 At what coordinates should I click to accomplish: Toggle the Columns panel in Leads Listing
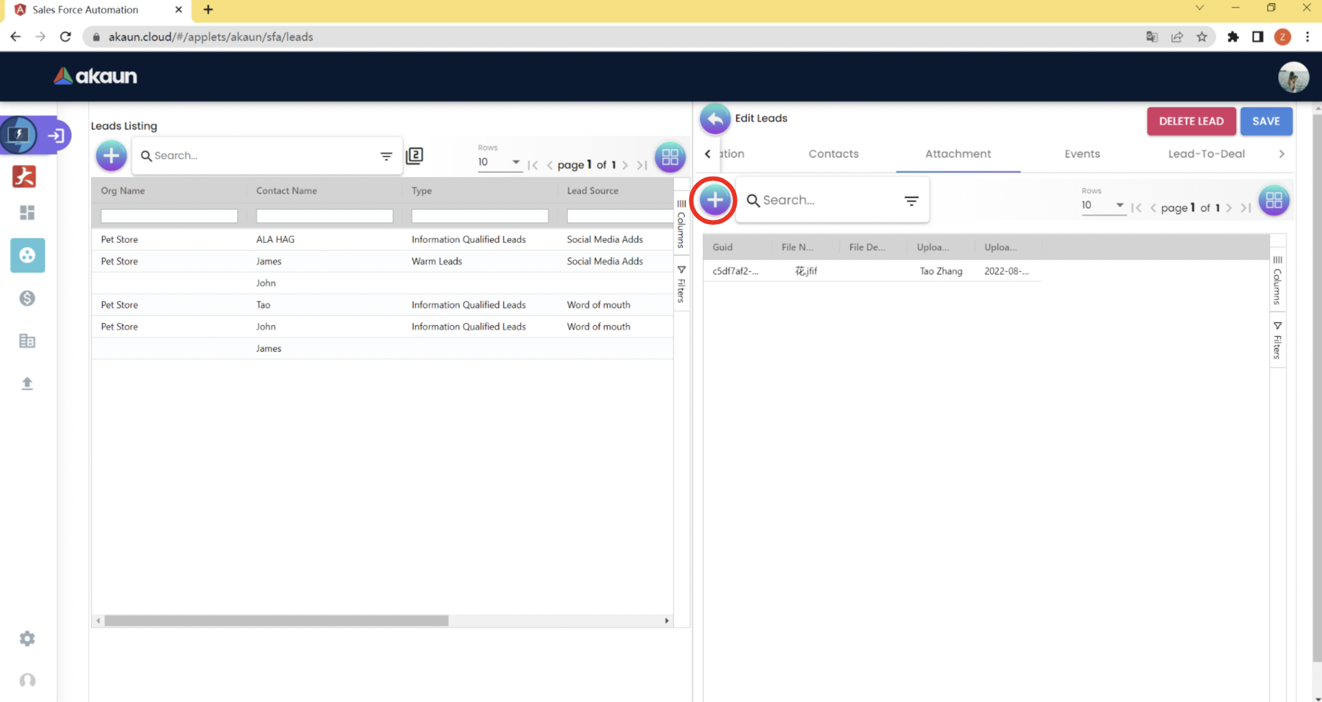point(682,224)
